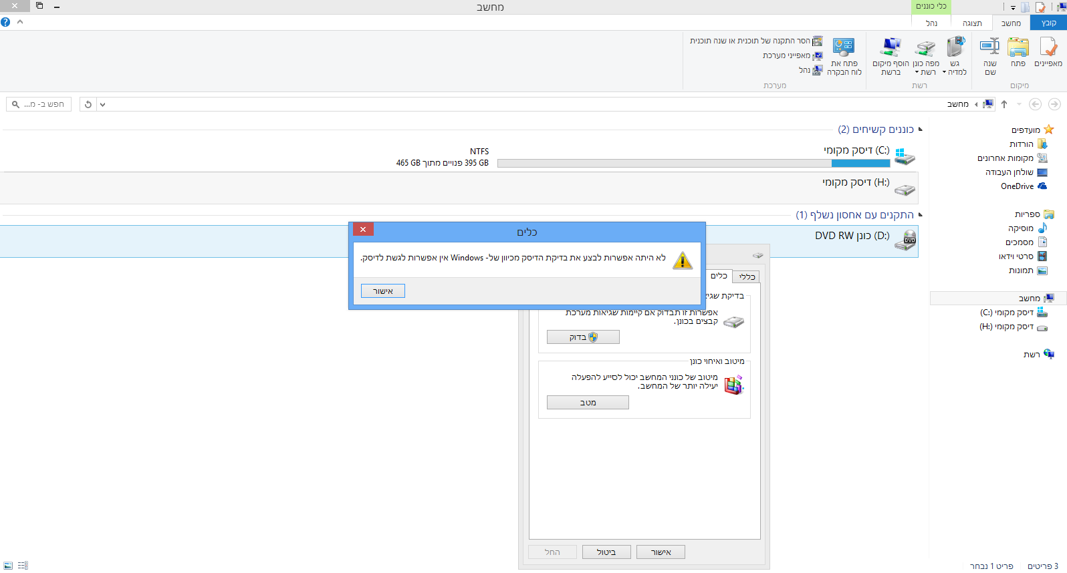The height and width of the screenshot is (573, 1067).
Task: Collapse the hard disk drives group
Action: pyautogui.click(x=921, y=129)
